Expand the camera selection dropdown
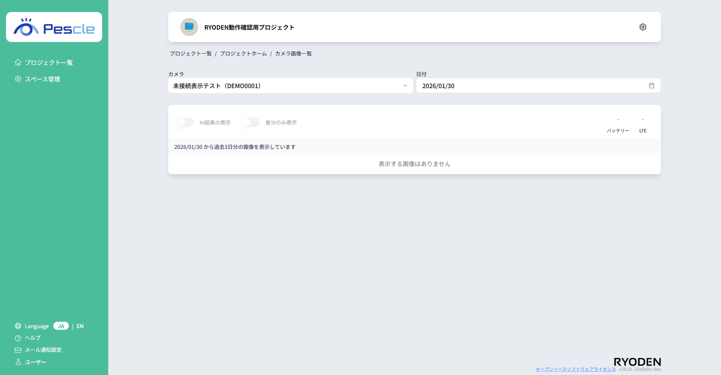 point(405,85)
